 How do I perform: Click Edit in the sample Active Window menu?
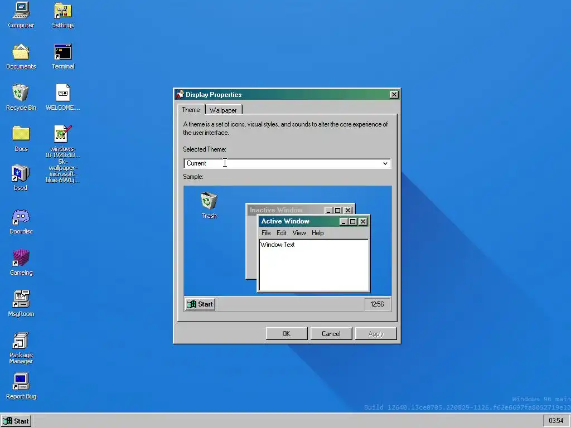coord(281,233)
